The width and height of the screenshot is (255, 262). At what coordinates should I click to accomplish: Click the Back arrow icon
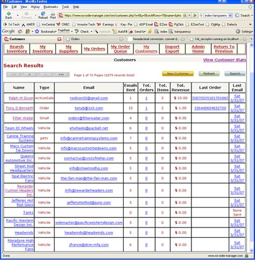pyautogui.click(x=9, y=13)
